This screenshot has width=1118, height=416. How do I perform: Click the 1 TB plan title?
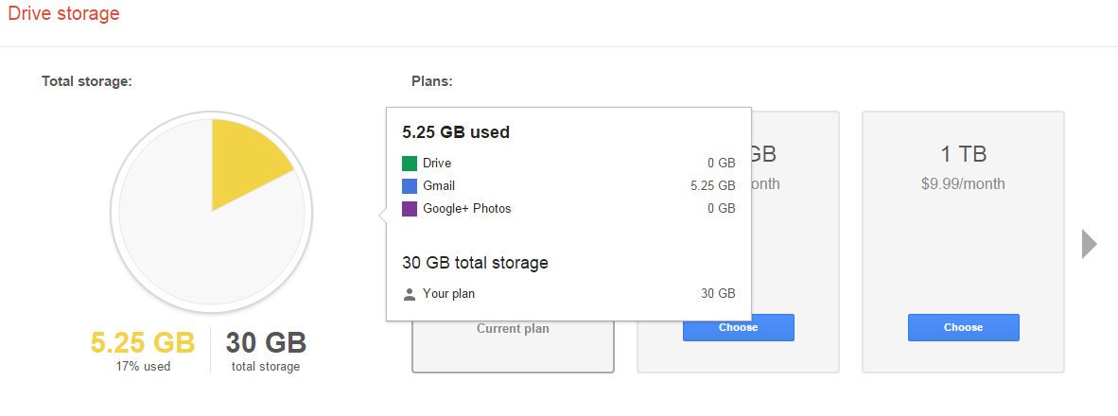click(963, 155)
